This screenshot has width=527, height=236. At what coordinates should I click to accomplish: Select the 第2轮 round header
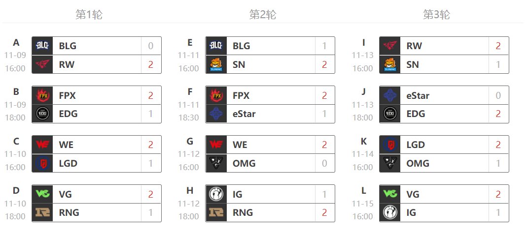pyautogui.click(x=262, y=14)
